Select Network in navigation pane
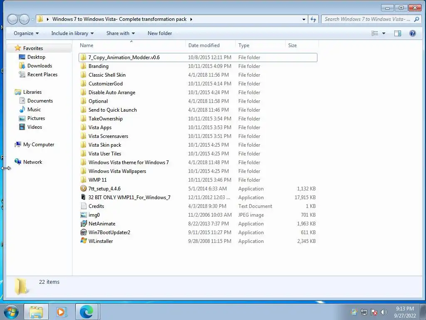Viewport: 426px width, 320px height. pos(32,162)
